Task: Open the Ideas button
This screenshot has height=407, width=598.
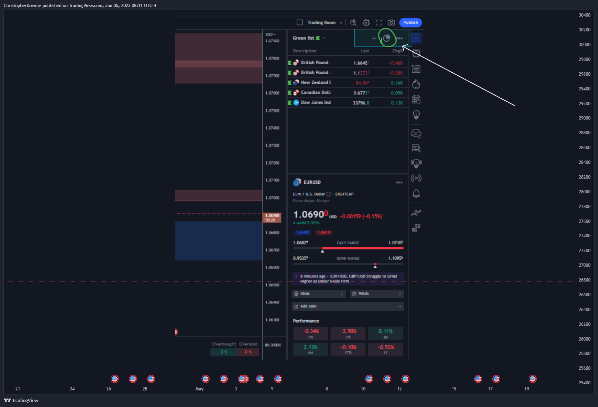Action: click(319, 294)
